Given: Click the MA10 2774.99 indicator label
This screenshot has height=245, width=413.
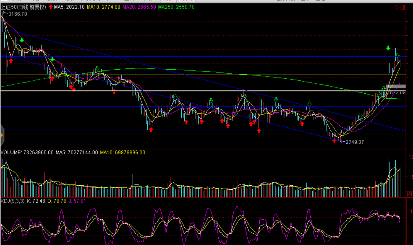Looking at the screenshot, I should 103,7.
